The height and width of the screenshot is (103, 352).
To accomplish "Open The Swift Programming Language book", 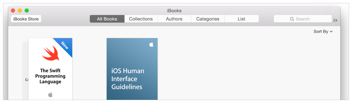I will [x=50, y=69].
